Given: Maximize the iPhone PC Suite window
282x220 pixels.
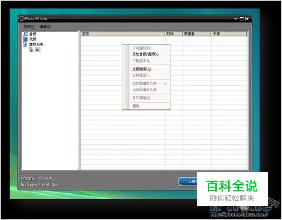Looking at the screenshot, I should click(x=241, y=19).
